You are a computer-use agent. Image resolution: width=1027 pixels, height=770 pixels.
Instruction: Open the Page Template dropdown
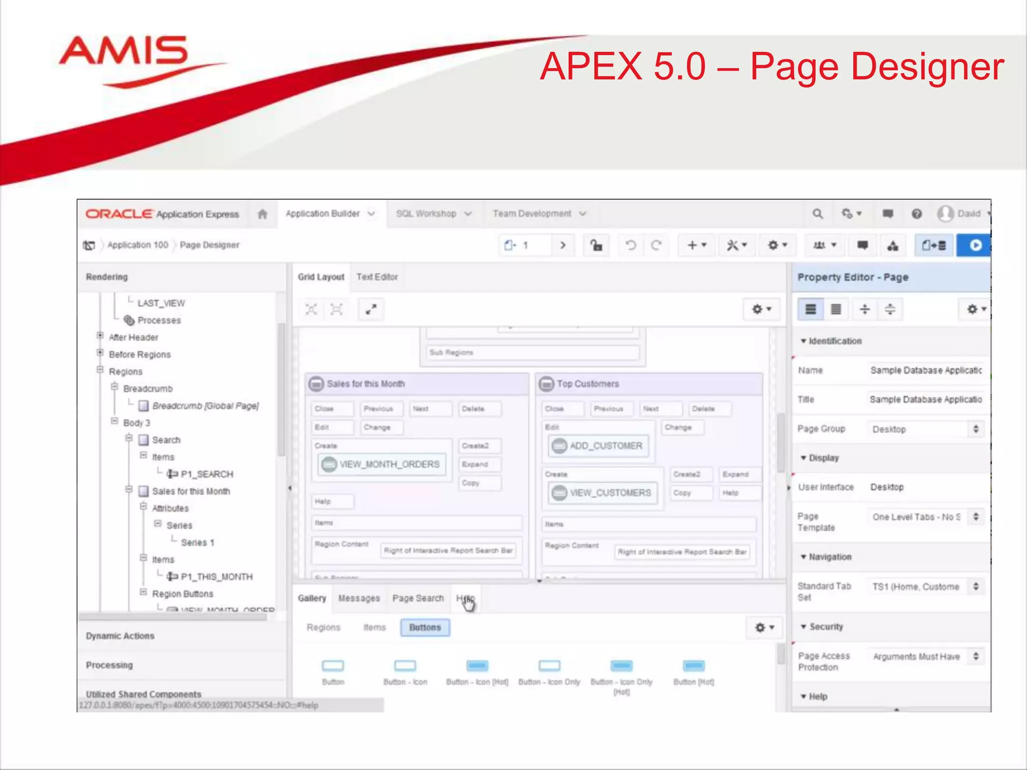(926, 517)
